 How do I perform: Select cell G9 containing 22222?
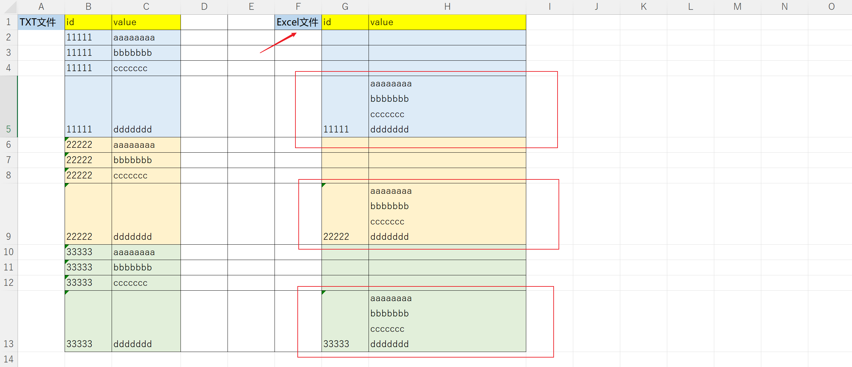click(345, 214)
